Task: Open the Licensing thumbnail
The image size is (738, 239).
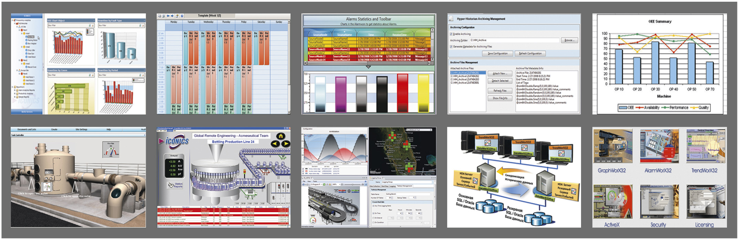Action: tap(706, 202)
